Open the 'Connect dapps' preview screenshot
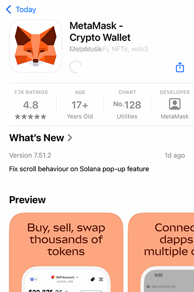 point(161,252)
